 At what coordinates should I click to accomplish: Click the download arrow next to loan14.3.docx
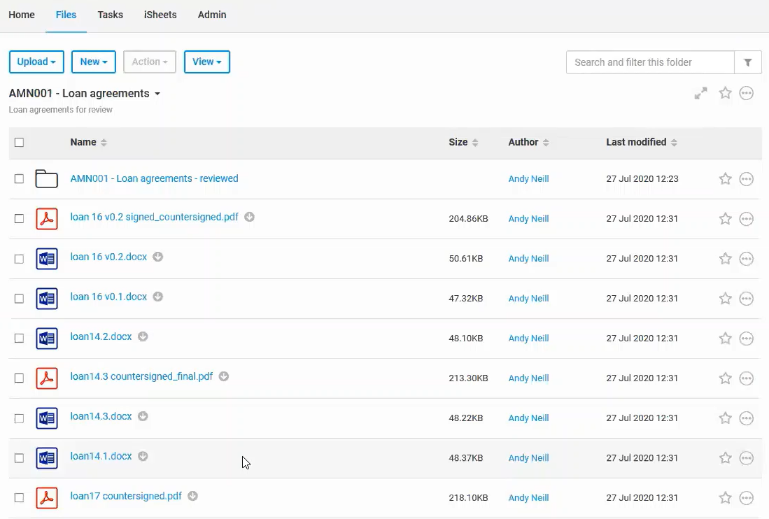tap(143, 416)
